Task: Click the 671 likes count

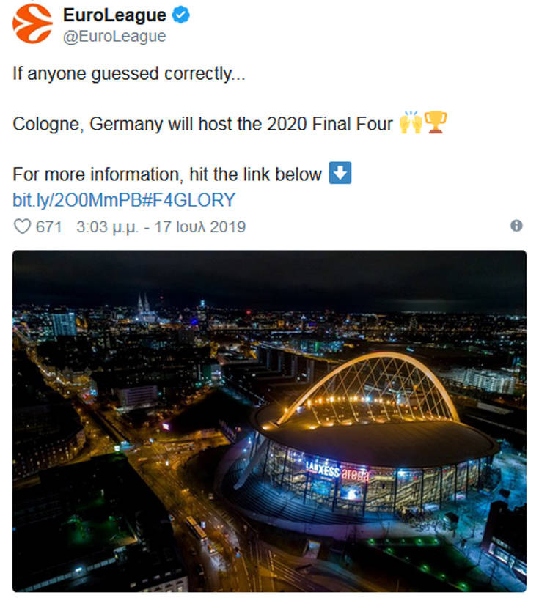Action: click(49, 226)
